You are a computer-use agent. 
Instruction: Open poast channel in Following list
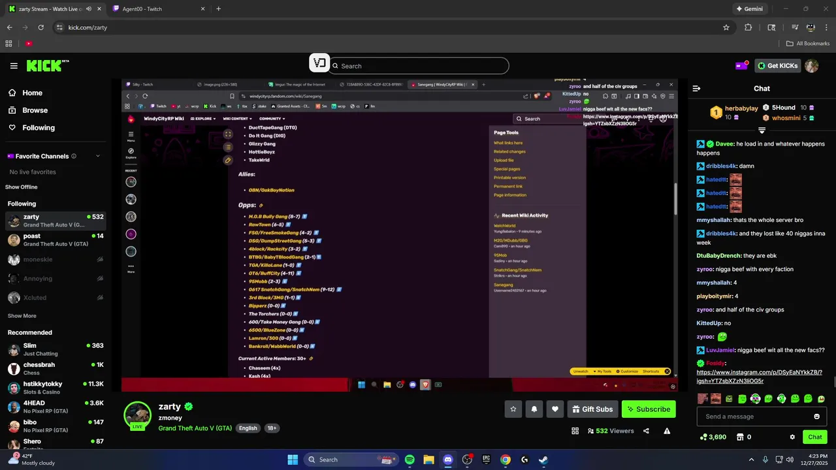[x=56, y=240]
